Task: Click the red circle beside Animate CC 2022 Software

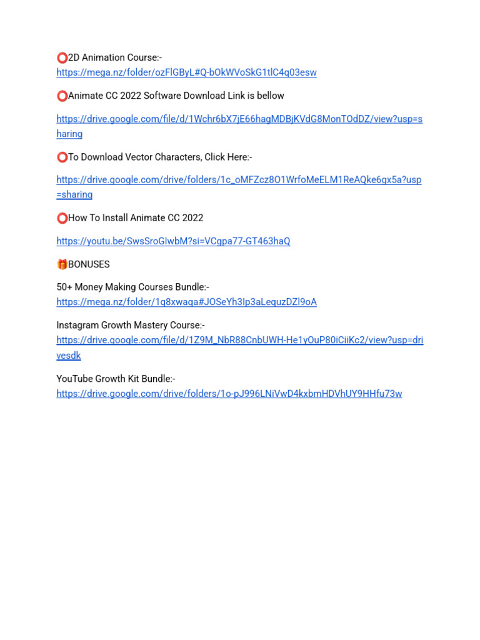Action: [62, 96]
